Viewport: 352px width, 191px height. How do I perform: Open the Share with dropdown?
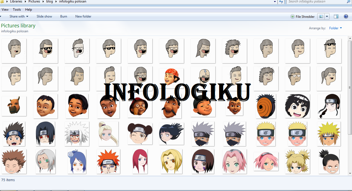(19, 16)
